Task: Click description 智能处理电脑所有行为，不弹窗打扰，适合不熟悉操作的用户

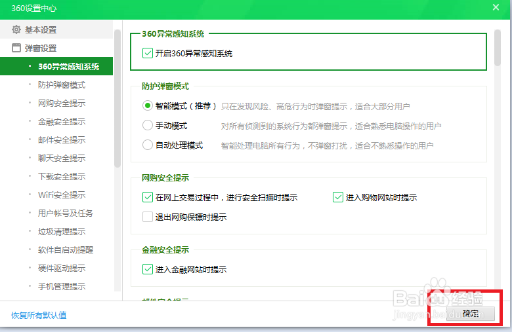Action: pos(327,145)
